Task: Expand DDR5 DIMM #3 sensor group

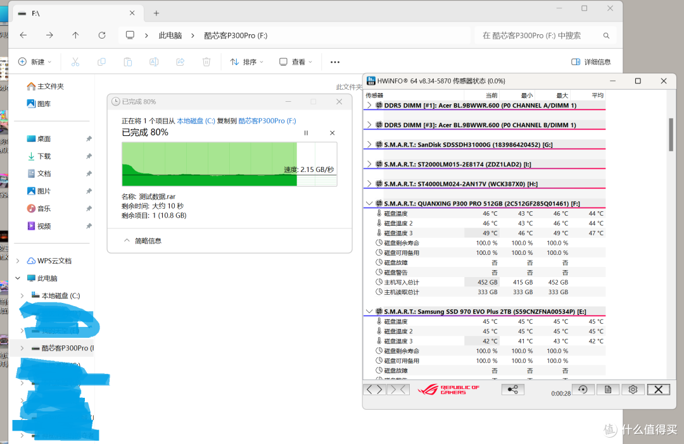Action: point(369,125)
